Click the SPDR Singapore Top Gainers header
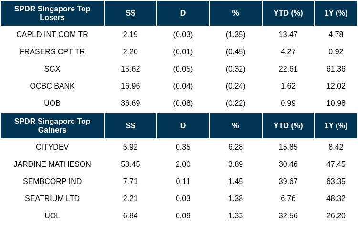This screenshot has width=358, height=225. coord(52,125)
